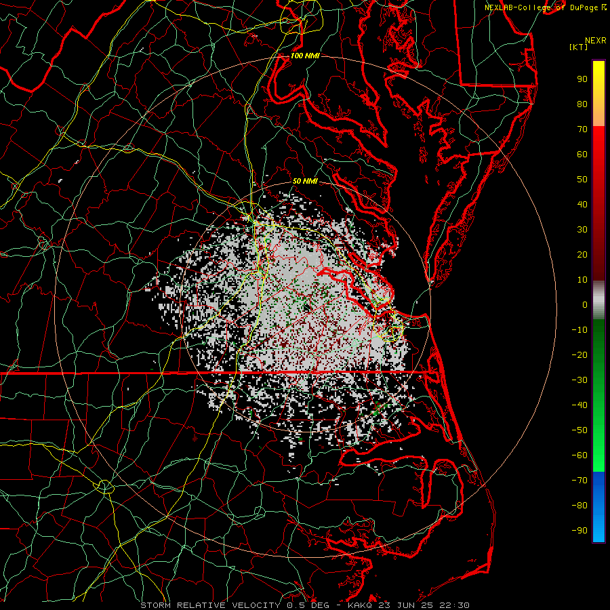
Task: Click the positive 20 knots scale label
Action: pos(582,255)
